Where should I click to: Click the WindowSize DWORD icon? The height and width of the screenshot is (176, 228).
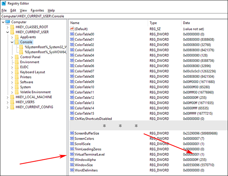(72, 165)
